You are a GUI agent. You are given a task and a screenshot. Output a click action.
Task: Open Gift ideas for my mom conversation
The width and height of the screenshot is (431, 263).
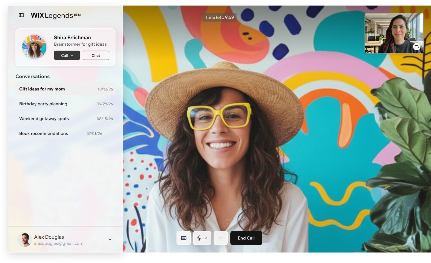click(66, 89)
